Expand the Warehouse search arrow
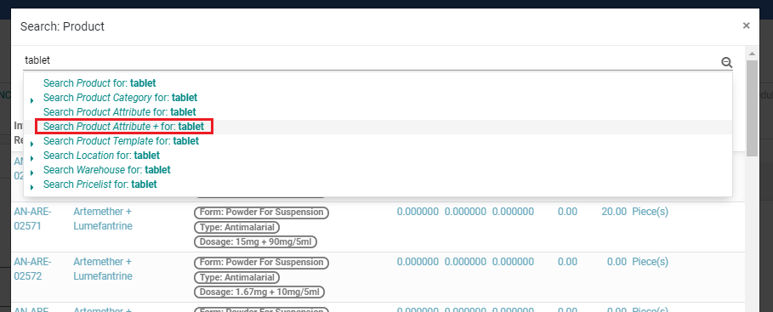Image resolution: width=773 pixels, height=312 pixels. coord(32,173)
